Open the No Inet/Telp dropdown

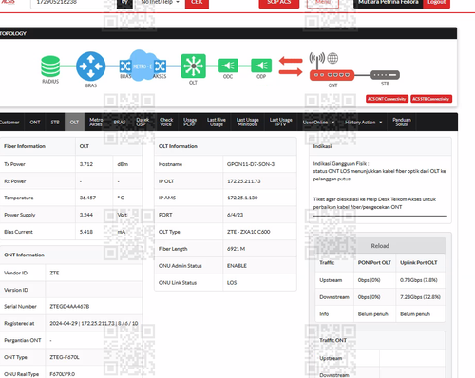point(160,3)
